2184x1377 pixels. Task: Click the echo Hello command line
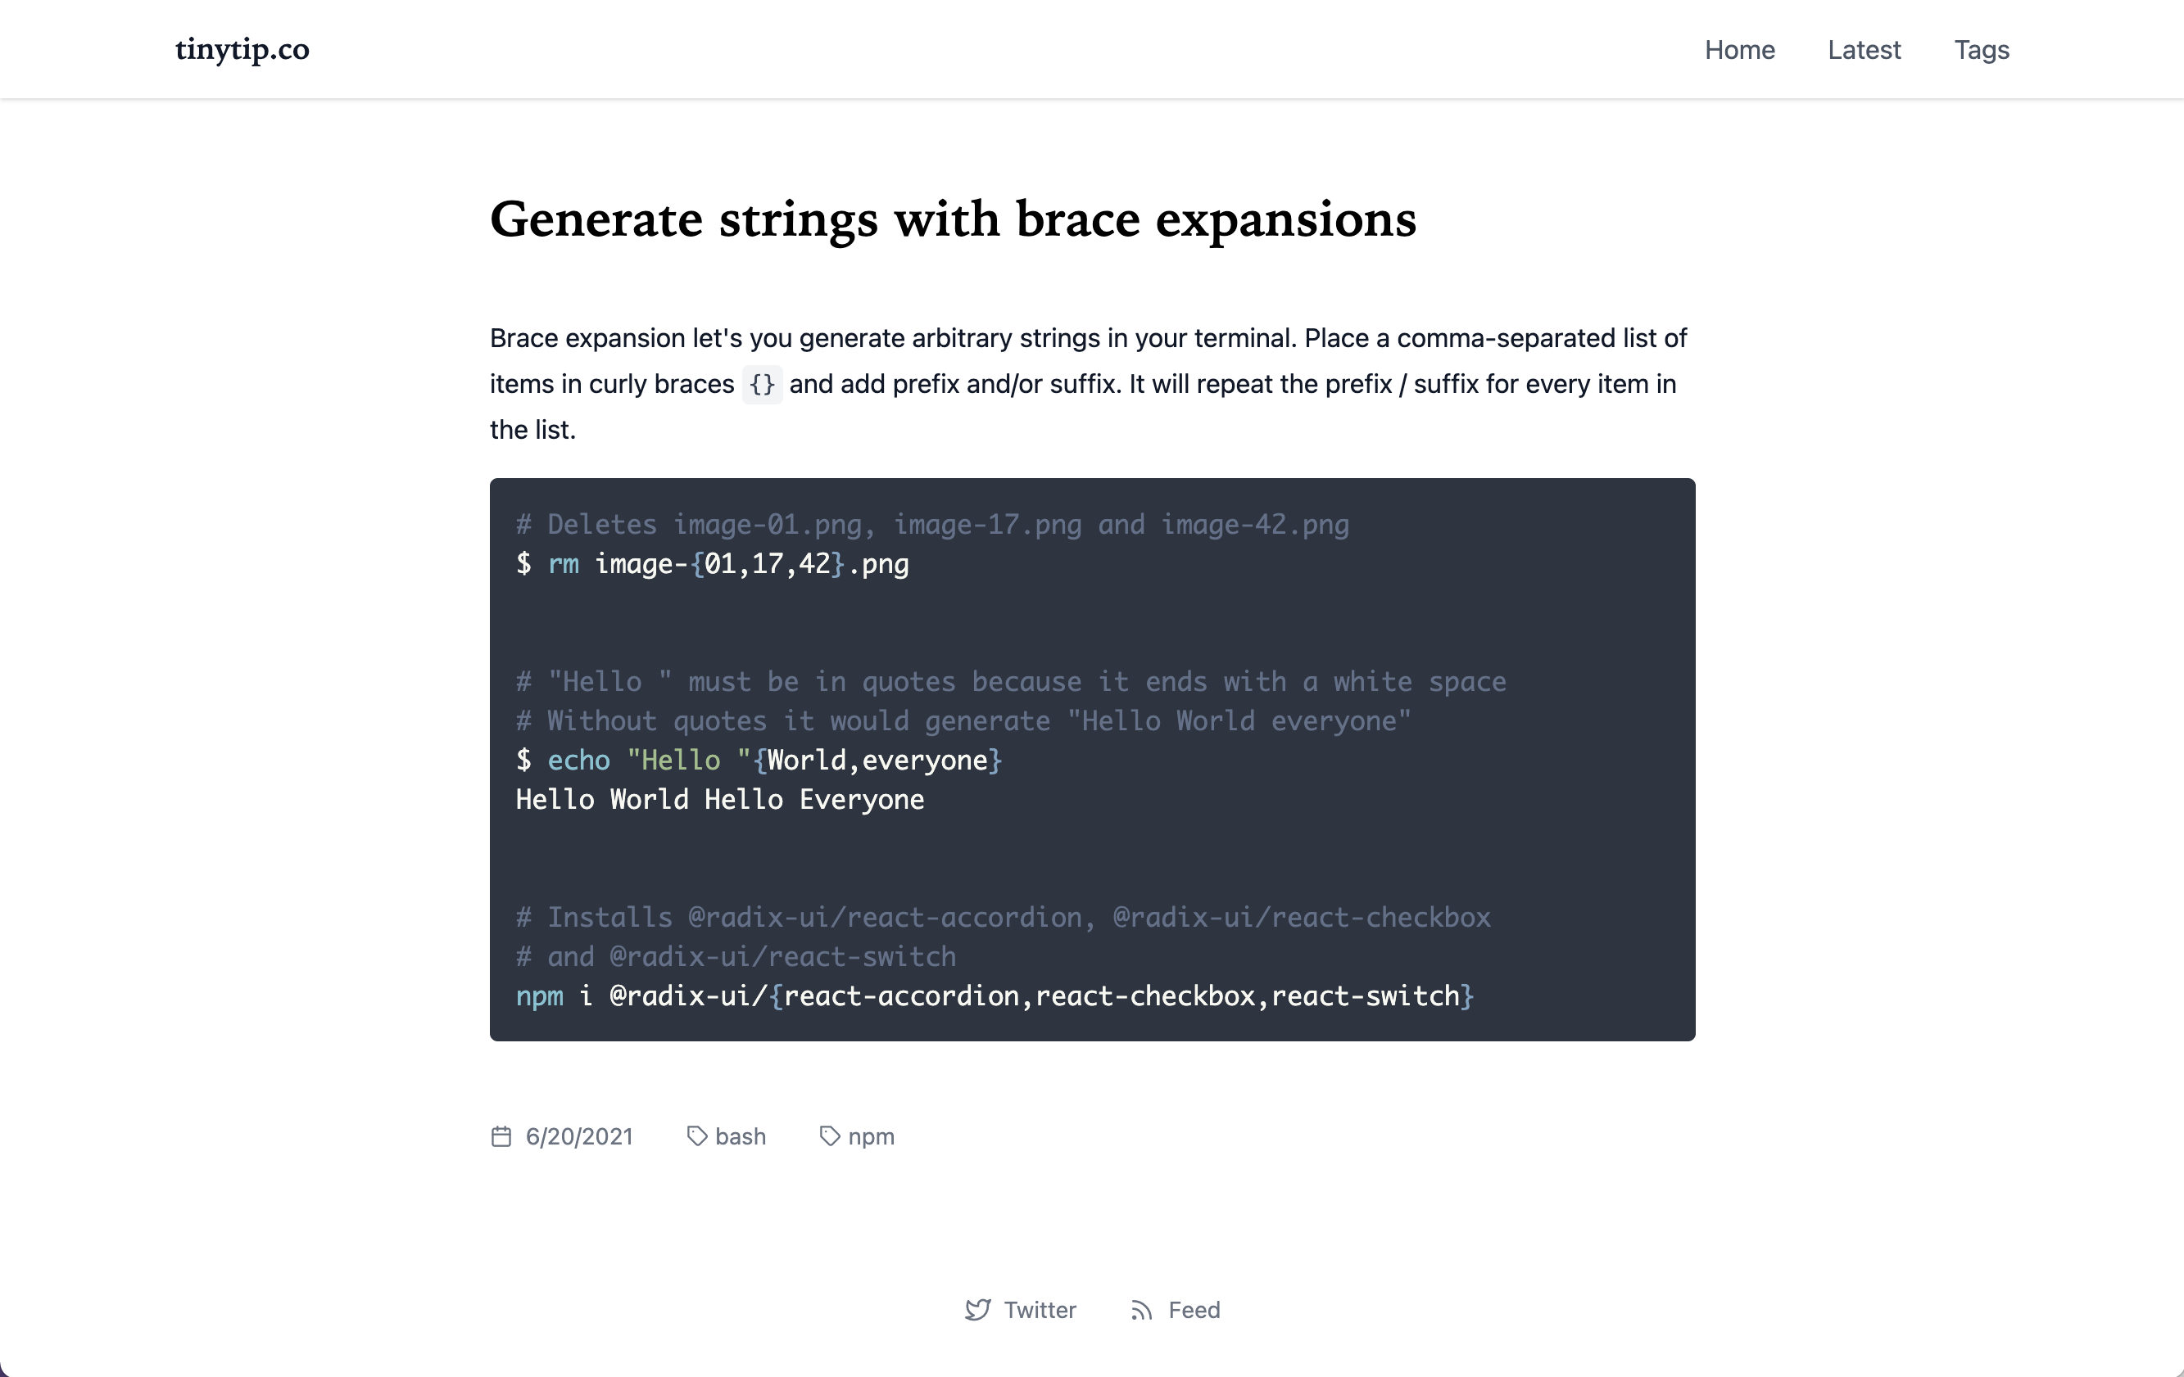point(759,760)
